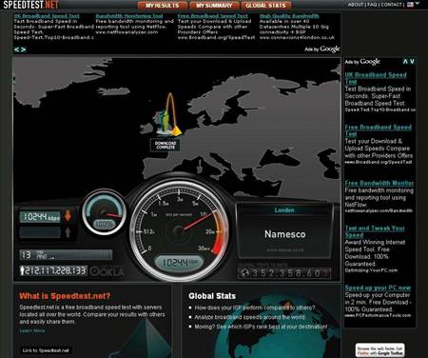Click the next ad arrow at top left
Viewport: 428px width, 358px height.
pyautogui.click(x=23, y=50)
